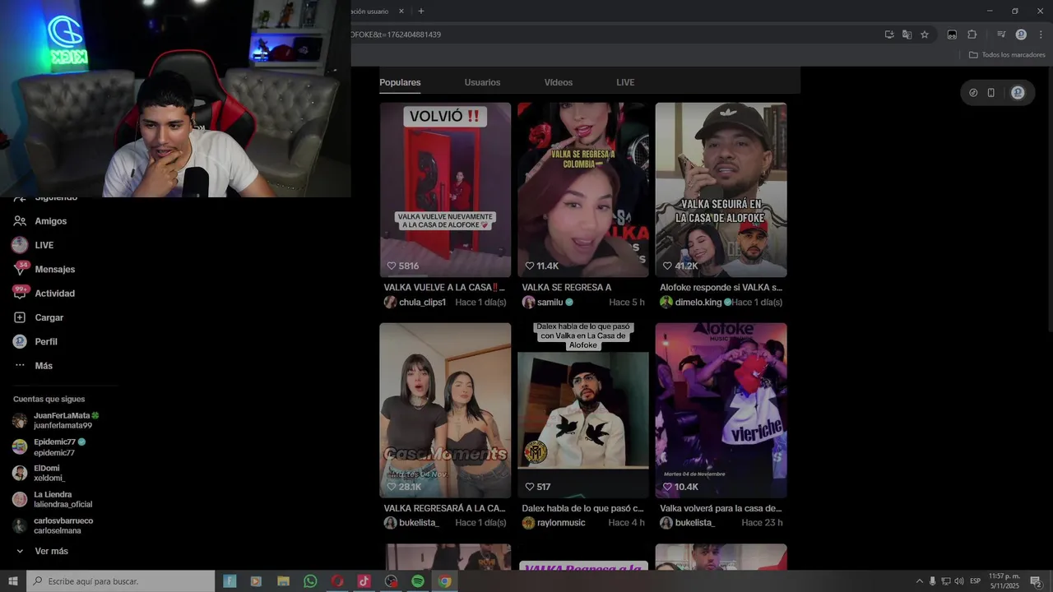This screenshot has width=1053, height=592.
Task: Open the ElDomi xeldomi_ followed account
Action: 39,473
